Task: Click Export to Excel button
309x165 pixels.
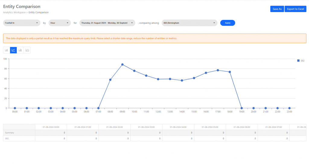Action: click(x=295, y=9)
